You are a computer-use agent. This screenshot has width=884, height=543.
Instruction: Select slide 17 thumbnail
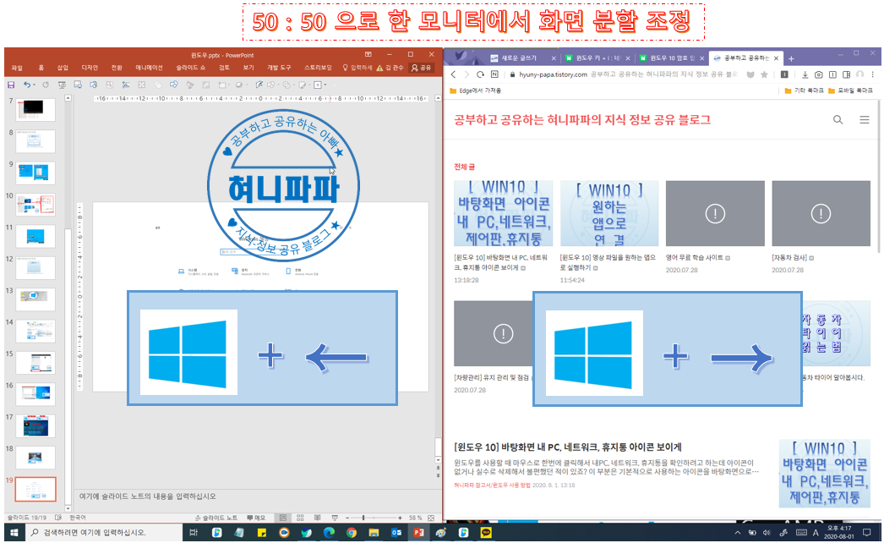click(x=35, y=425)
